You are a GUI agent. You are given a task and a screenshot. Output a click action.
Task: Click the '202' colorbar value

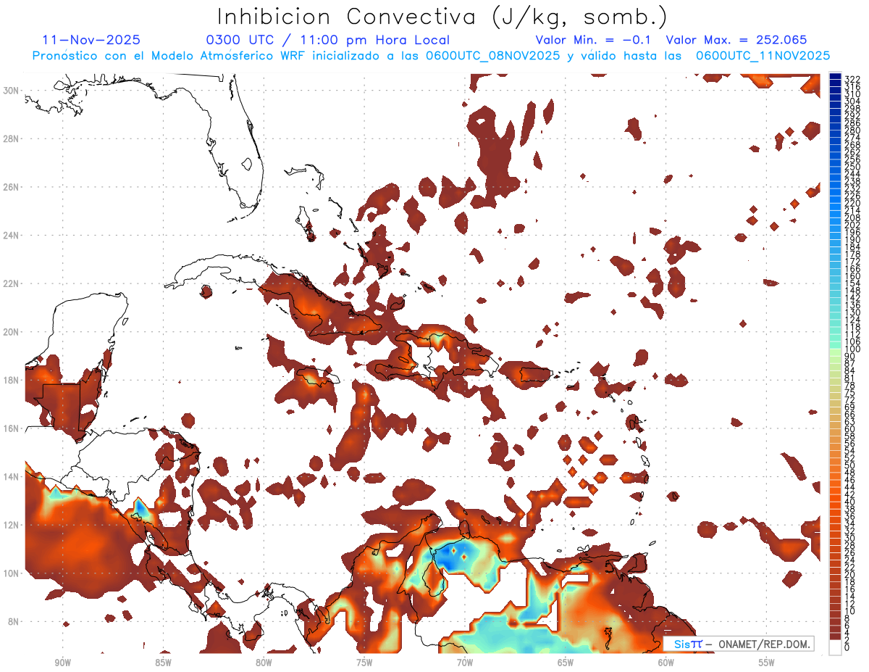(x=852, y=225)
